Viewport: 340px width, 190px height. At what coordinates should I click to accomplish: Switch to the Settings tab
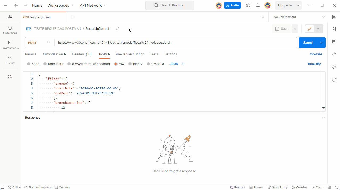[171, 54]
